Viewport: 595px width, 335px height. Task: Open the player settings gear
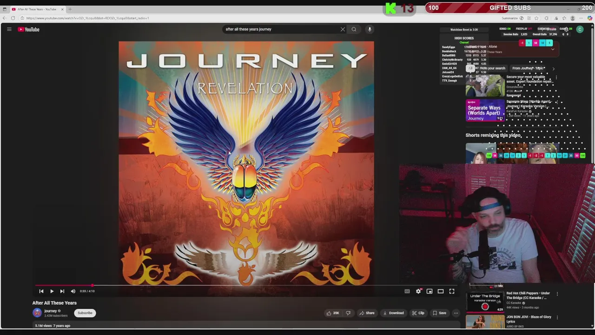(x=418, y=291)
